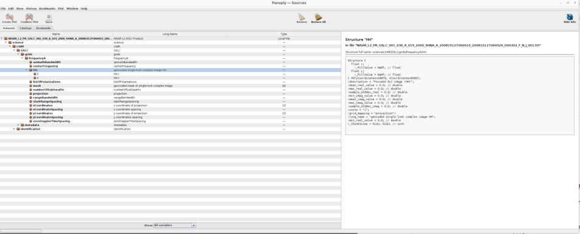The width and height of the screenshot is (580, 234).
Task: Click the Hide Info toolbar icon
Action: [570, 16]
